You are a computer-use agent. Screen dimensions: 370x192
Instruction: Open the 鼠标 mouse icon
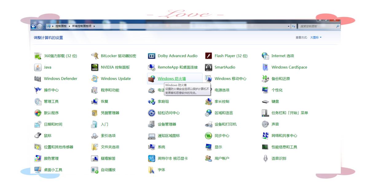[38, 135]
